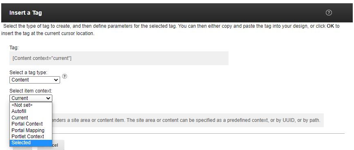Click the Insert a Tag dialog title

[25, 13]
